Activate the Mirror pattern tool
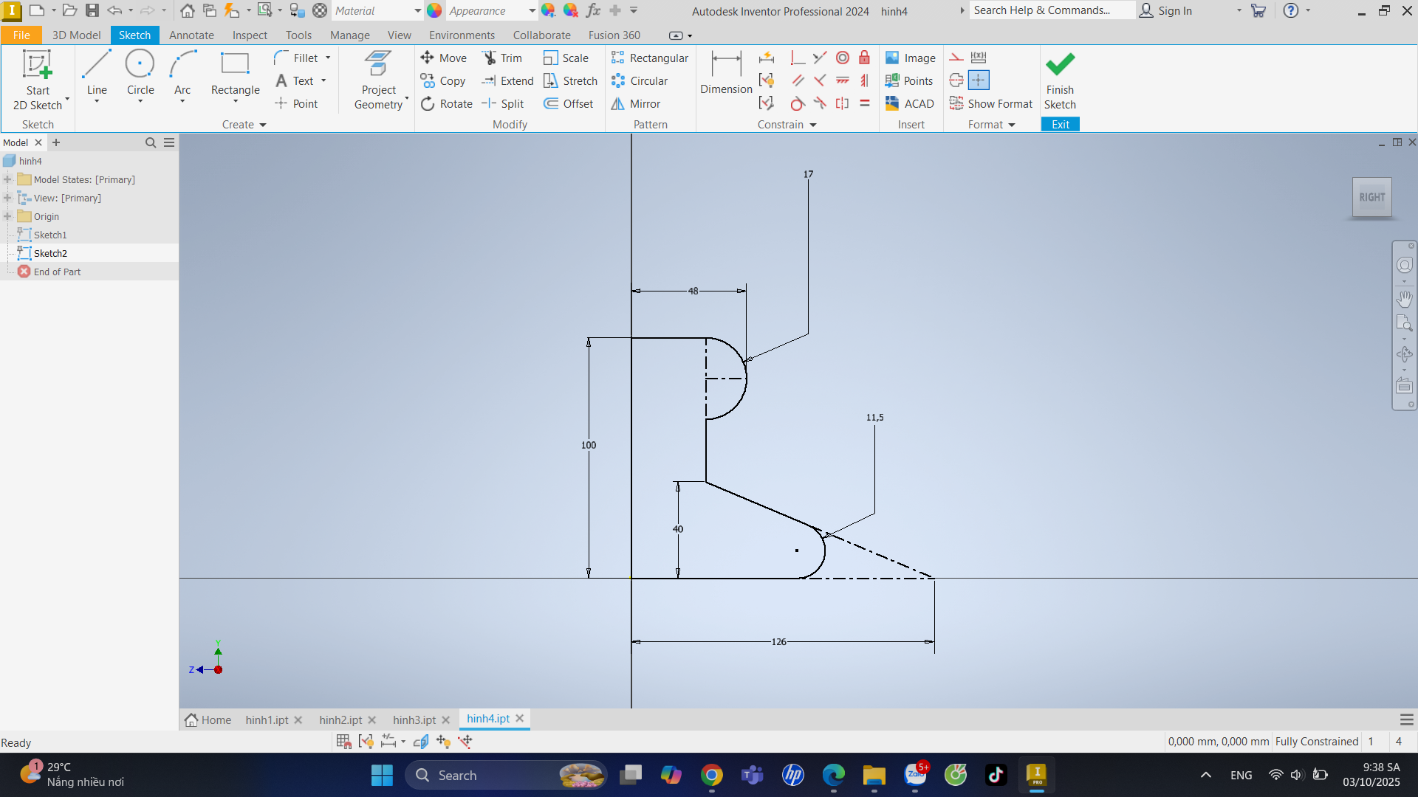The width and height of the screenshot is (1418, 797). click(636, 104)
